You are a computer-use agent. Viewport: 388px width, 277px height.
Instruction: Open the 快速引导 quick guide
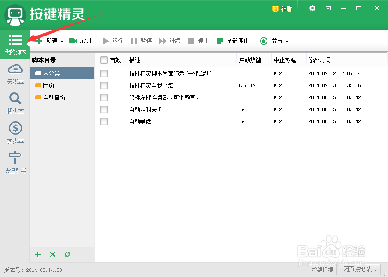coord(15,162)
